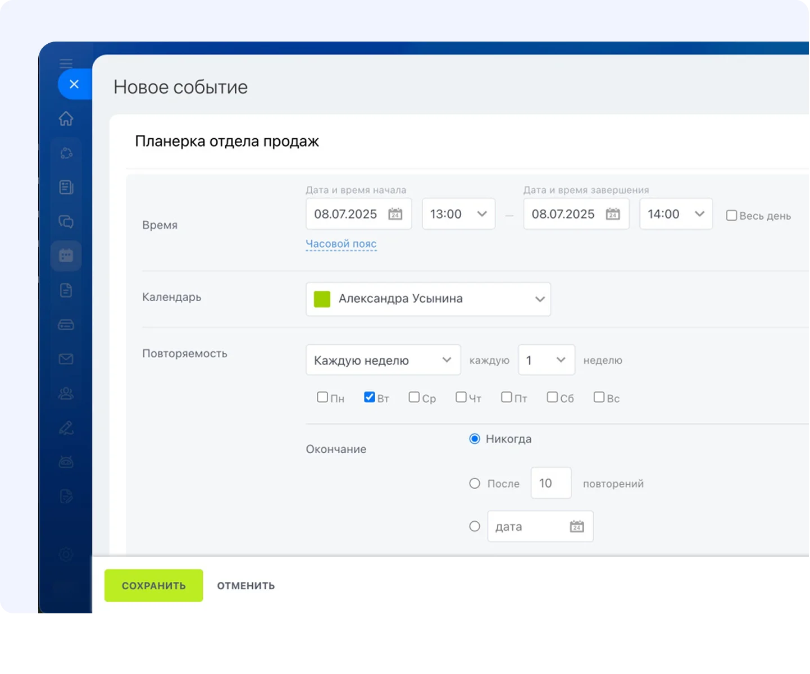Viewport: 810px width, 674px height.
Task: Close the new event panel
Action: coord(74,84)
